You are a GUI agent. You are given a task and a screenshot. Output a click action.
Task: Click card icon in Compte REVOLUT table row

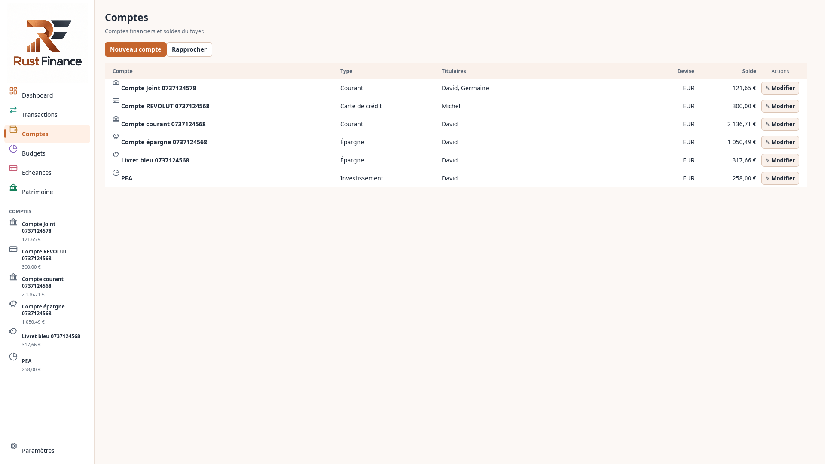[x=116, y=101]
